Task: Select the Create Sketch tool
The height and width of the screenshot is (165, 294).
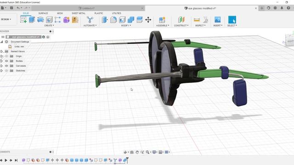Action: (x=23, y=20)
